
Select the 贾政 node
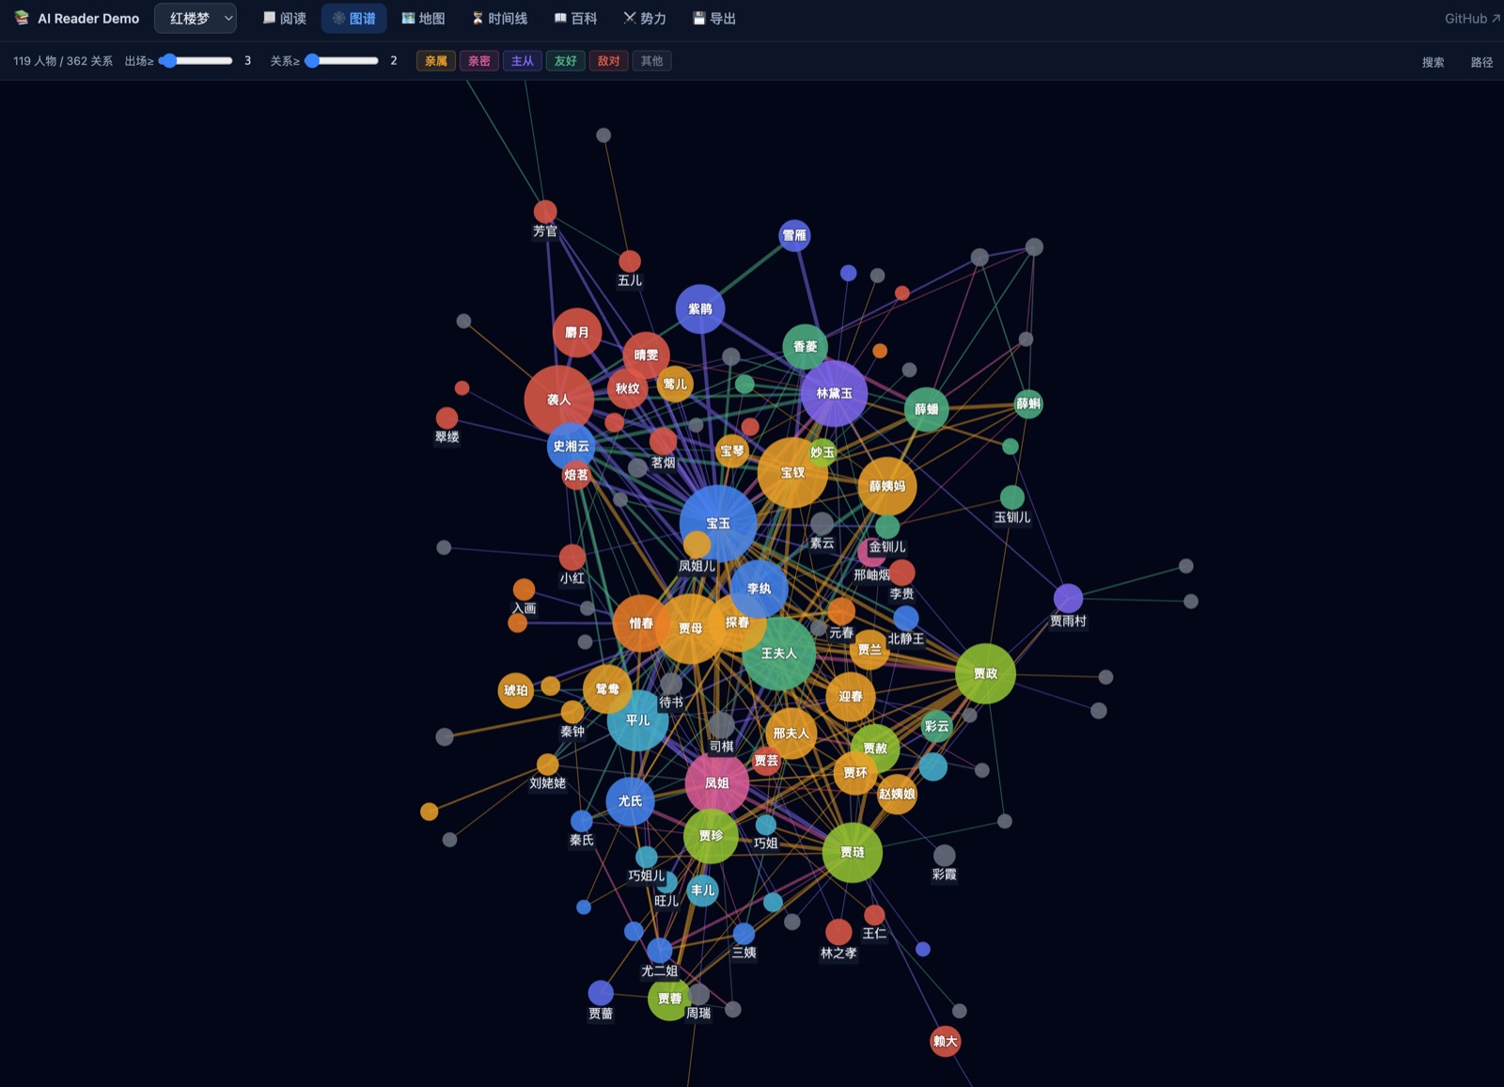click(x=985, y=673)
